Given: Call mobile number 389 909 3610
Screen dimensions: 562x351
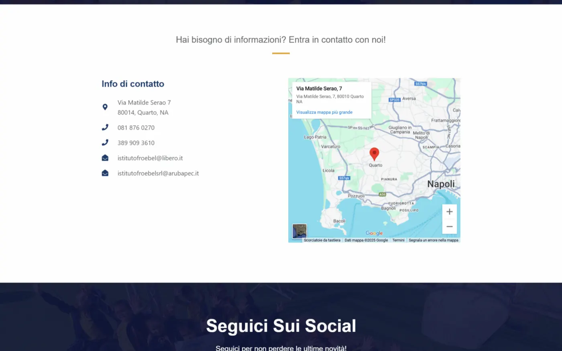Looking at the screenshot, I should coord(136,143).
